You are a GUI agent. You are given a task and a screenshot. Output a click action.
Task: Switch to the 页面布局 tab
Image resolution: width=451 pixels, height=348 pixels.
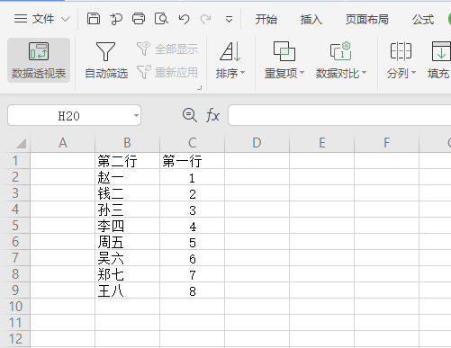coord(366,20)
